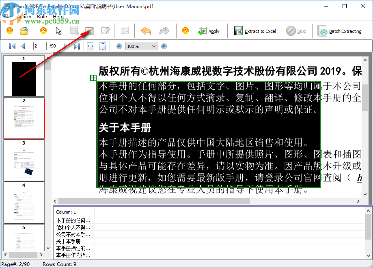Select the pointer selection tool

click(x=58, y=30)
